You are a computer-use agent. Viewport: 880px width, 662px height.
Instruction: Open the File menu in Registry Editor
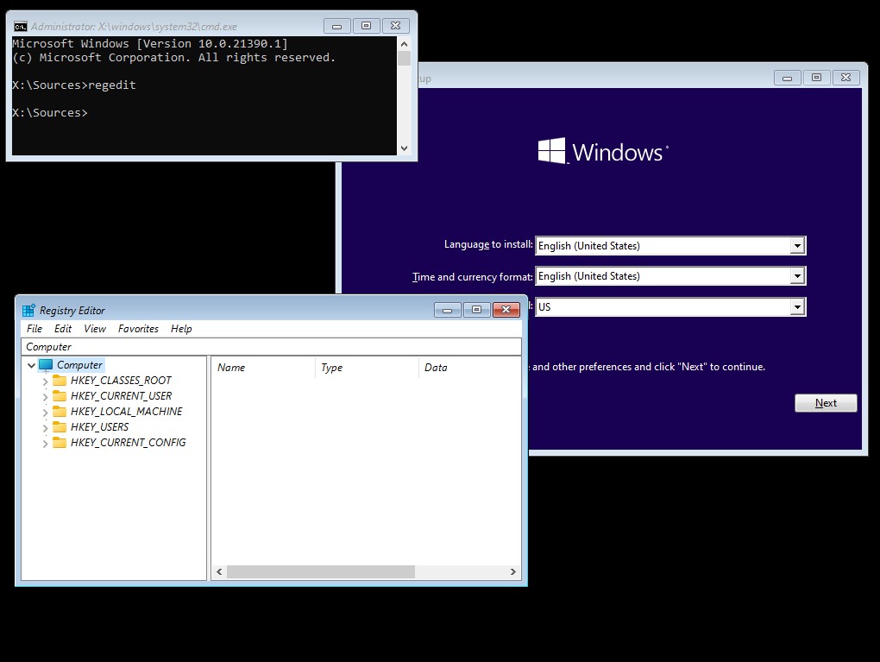35,329
